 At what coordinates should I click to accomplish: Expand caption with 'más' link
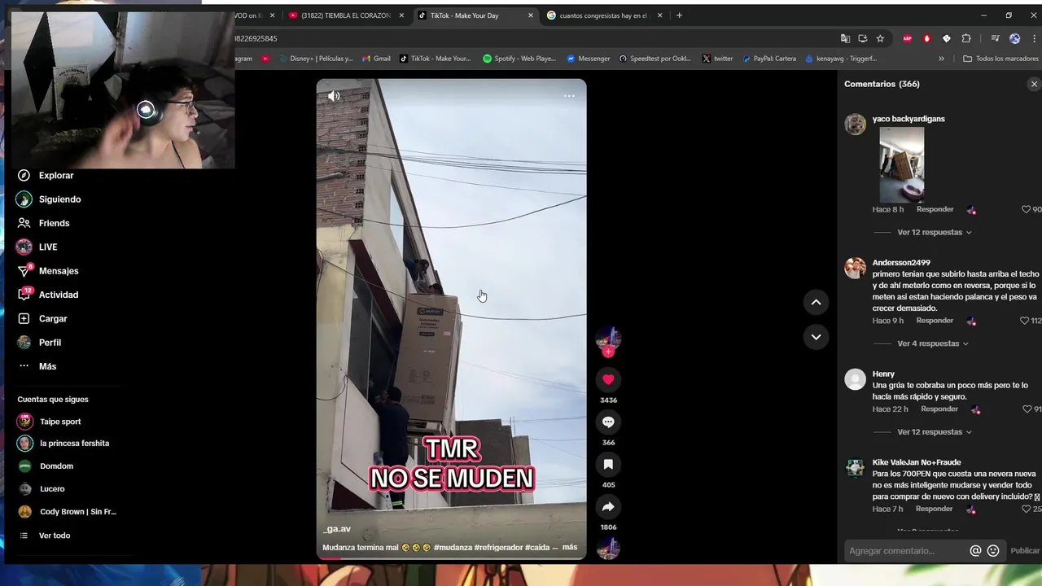570,547
